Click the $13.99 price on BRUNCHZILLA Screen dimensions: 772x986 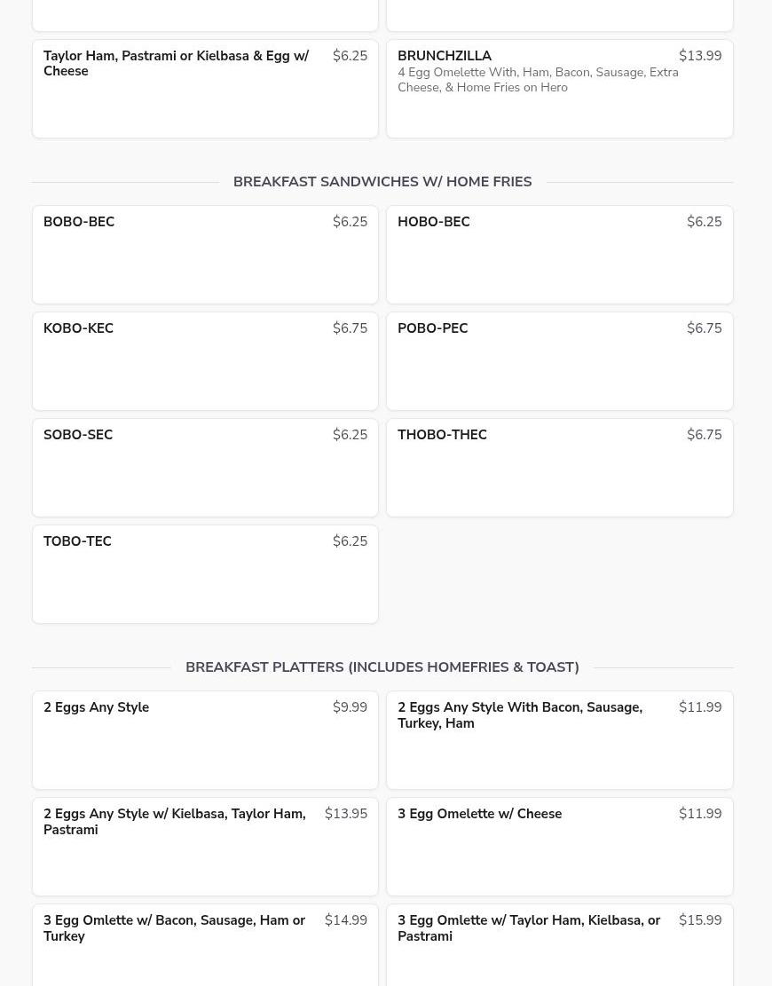click(700, 56)
